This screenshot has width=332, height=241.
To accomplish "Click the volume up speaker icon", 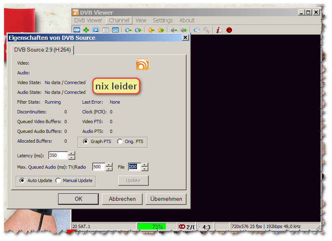I will (x=184, y=30).
